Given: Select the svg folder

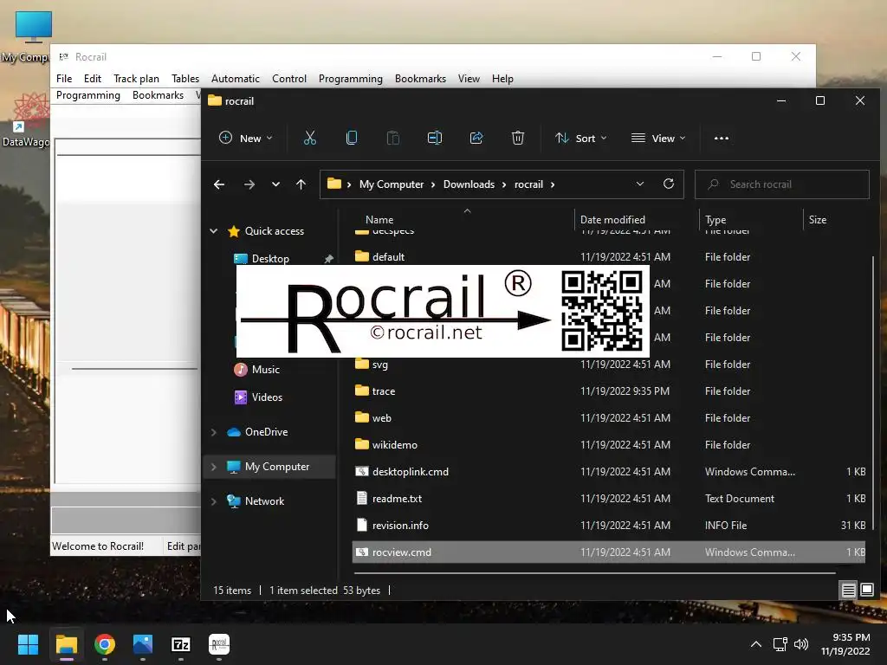Looking at the screenshot, I should click(608, 365).
